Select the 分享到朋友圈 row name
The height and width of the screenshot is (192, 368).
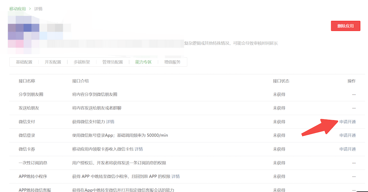[x=31, y=95]
